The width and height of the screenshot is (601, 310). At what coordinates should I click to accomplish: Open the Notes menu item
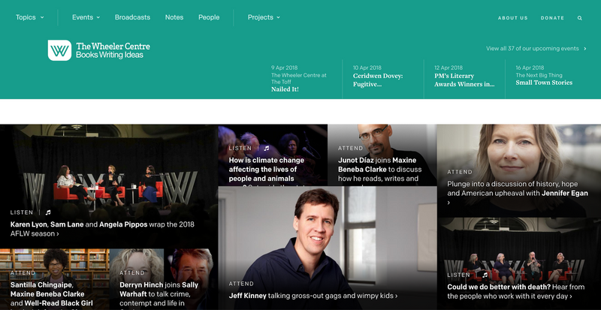click(174, 17)
